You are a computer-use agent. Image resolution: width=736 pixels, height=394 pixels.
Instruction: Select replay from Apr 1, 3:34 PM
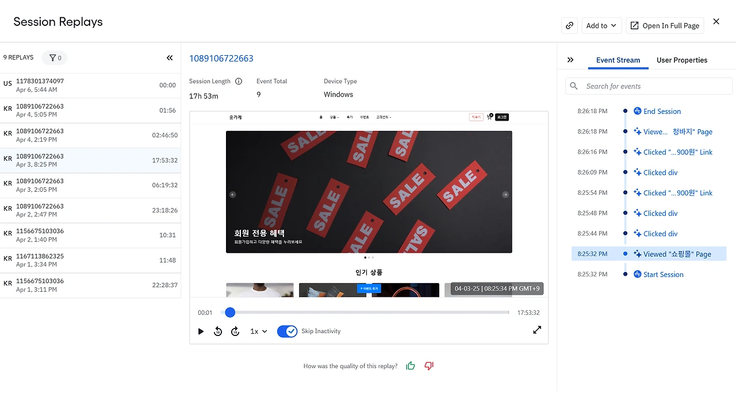(x=90, y=260)
